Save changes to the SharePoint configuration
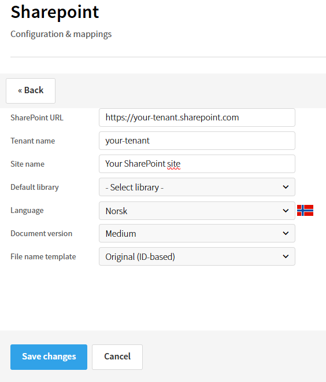 (x=49, y=357)
